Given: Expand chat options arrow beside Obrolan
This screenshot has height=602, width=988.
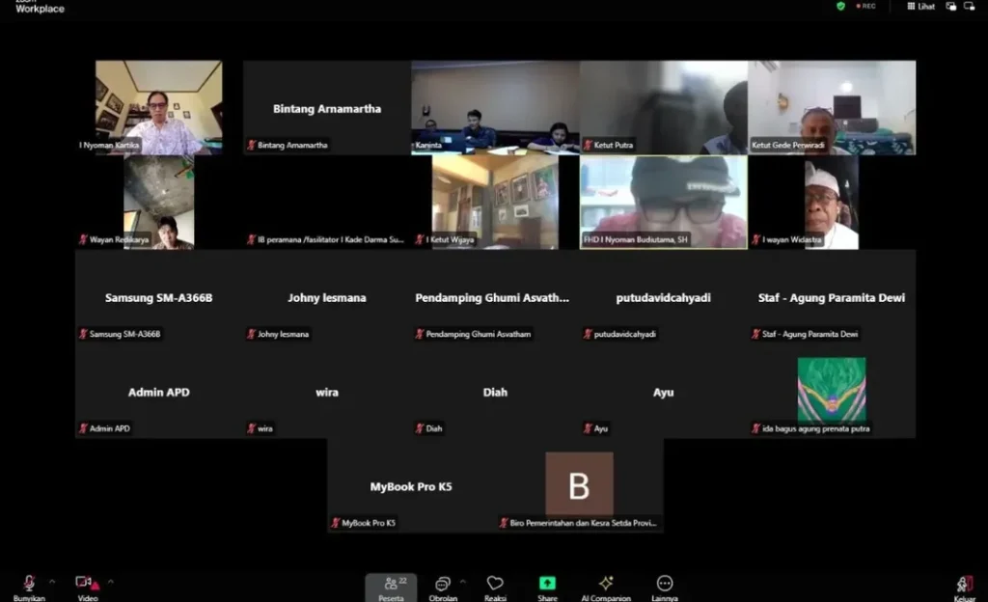Looking at the screenshot, I should [x=462, y=582].
